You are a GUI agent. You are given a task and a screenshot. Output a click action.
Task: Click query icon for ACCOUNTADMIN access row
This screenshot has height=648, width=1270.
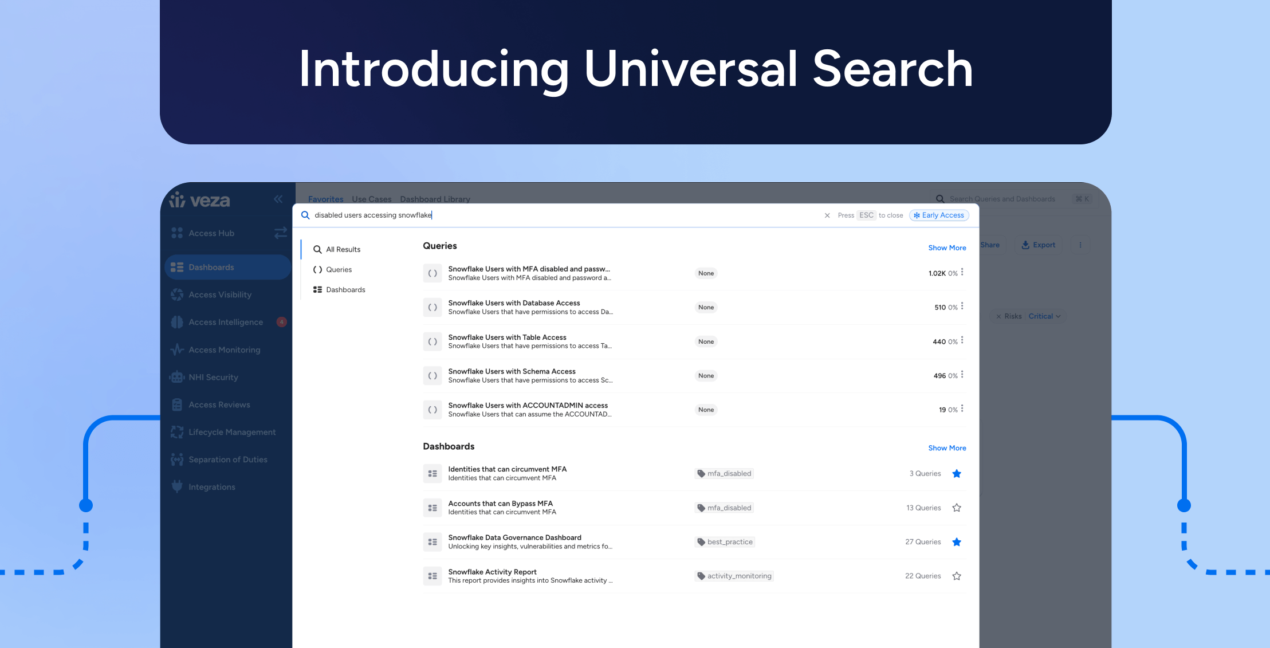(432, 410)
